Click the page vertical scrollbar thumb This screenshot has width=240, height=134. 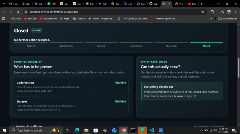tap(238, 68)
